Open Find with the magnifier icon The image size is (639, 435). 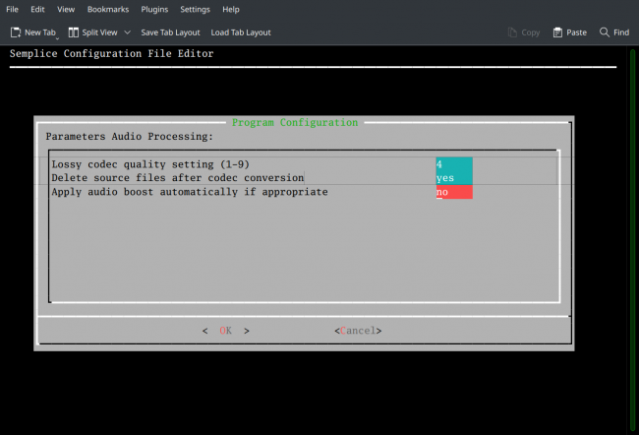pos(605,32)
